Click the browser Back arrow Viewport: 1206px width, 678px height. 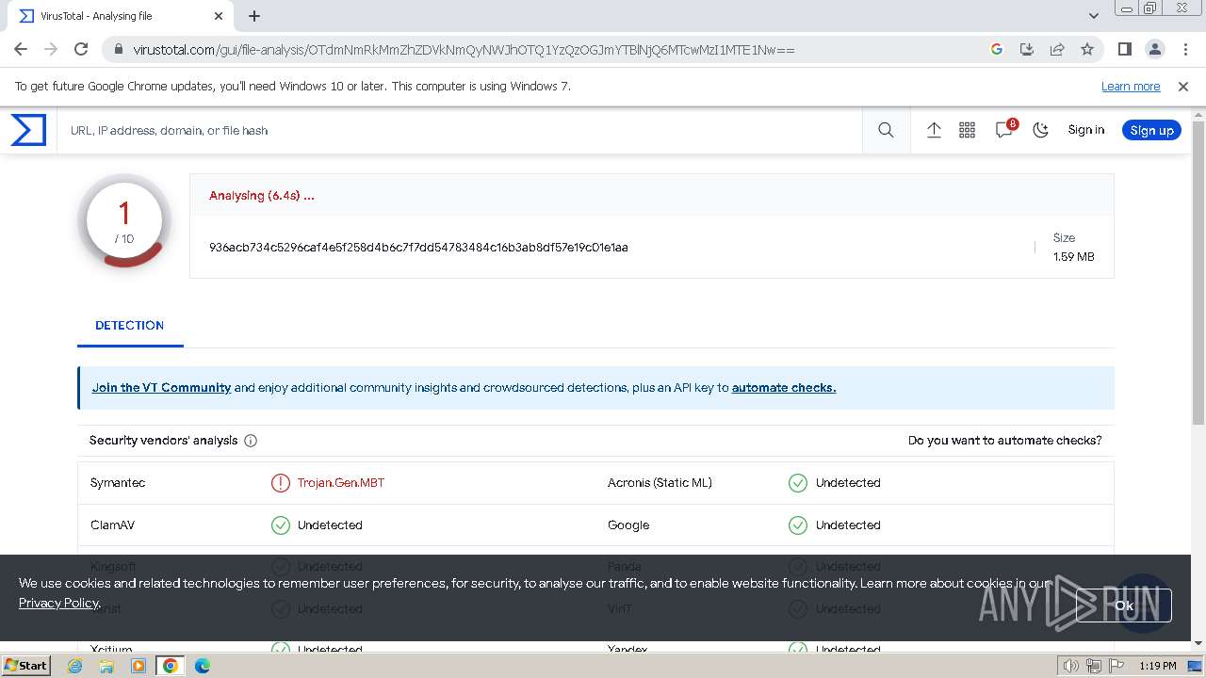tap(21, 49)
